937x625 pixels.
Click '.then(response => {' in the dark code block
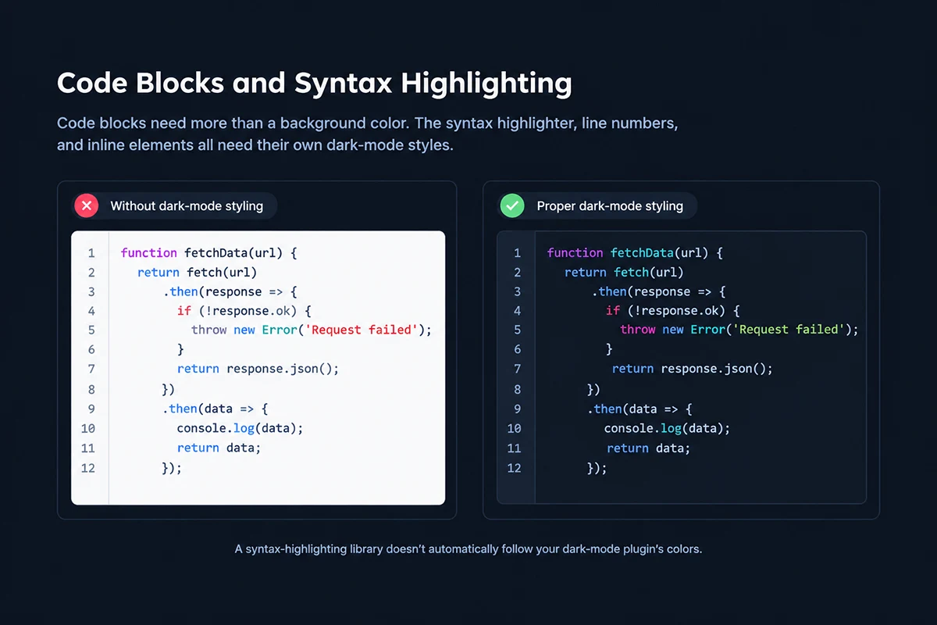pos(658,292)
